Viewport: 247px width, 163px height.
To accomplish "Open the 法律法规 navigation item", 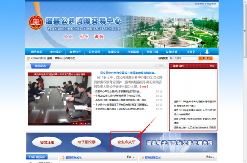I will pyautogui.click(x=172, y=52).
